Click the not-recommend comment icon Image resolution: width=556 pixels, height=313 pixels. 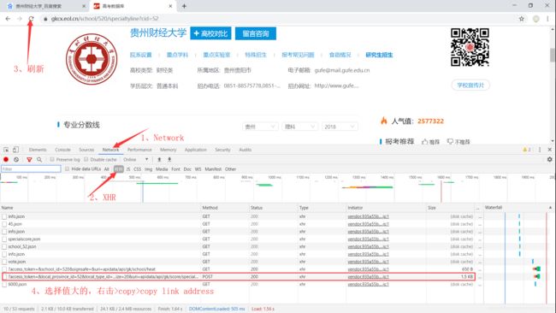point(450,141)
